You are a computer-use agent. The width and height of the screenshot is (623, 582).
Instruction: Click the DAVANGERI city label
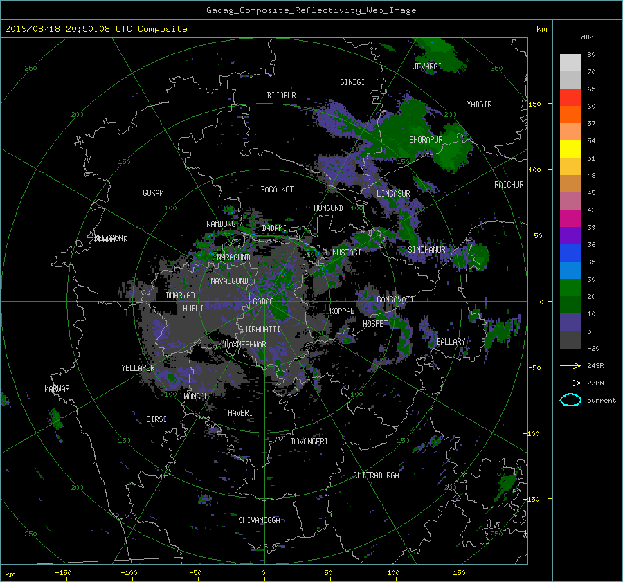pos(309,442)
